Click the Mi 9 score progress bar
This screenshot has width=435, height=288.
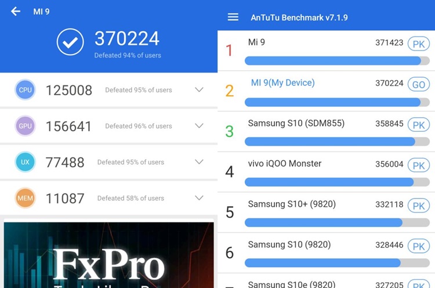337,60
